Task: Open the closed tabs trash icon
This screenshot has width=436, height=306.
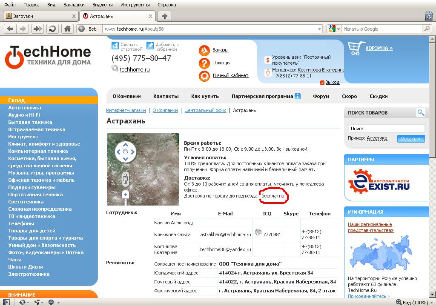Action: 429,16
